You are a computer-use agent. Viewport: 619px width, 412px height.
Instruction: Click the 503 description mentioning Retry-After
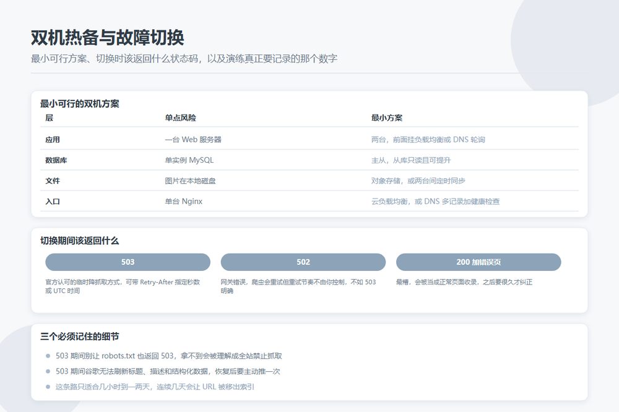123,286
